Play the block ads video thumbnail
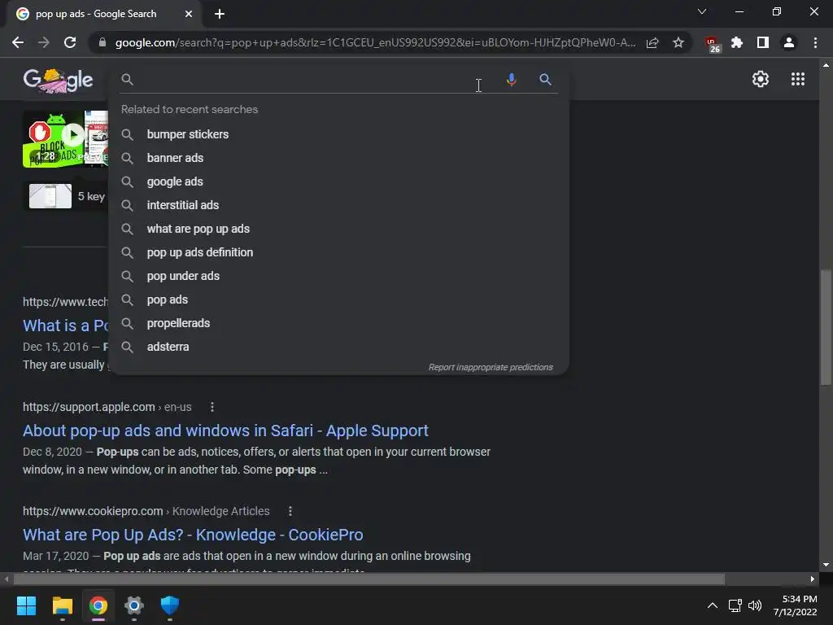This screenshot has width=833, height=625. [x=65, y=139]
